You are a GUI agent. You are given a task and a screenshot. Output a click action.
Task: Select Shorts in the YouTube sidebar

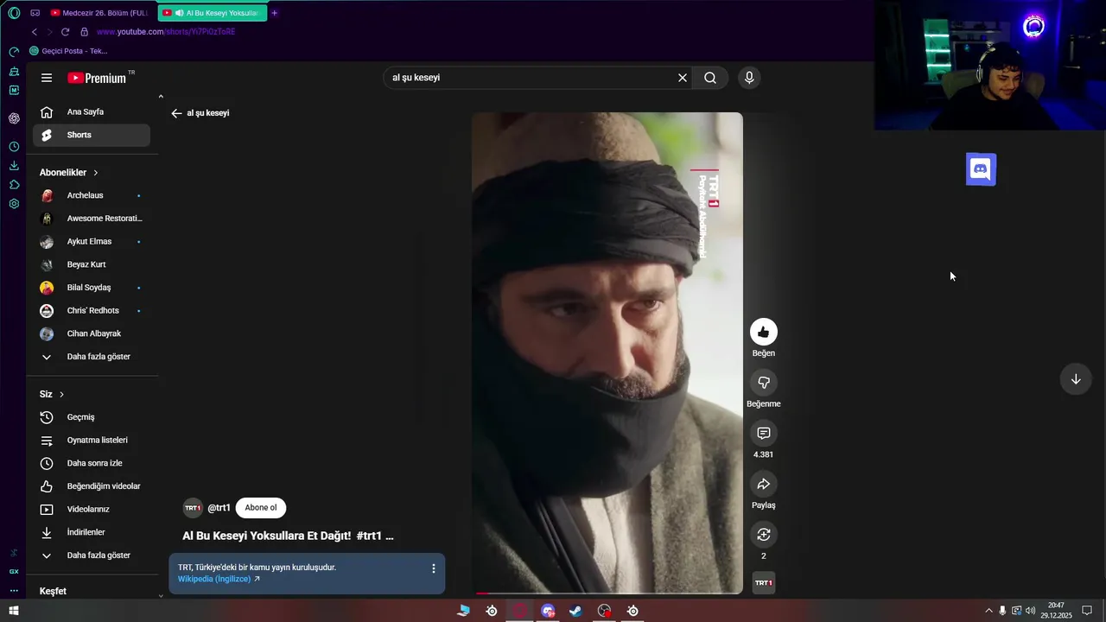(x=92, y=135)
